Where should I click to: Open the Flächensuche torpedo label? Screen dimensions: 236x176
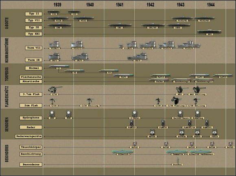point(31,77)
